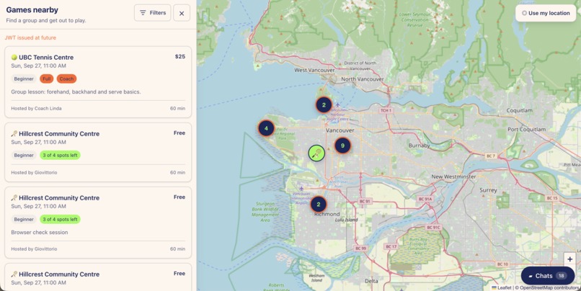Image resolution: width=581 pixels, height=291 pixels.
Task: Open the Hillcrest card with Browser check session
Action: [x=98, y=223]
